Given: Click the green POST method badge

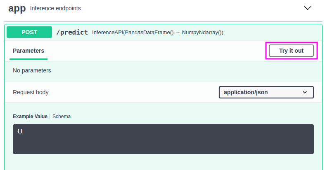Looking at the screenshot, I should coord(29,32).
